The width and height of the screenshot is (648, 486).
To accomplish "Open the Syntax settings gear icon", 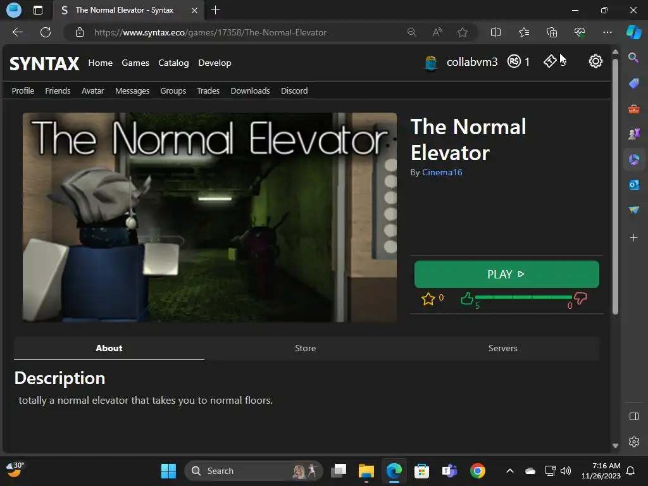I will pos(595,61).
